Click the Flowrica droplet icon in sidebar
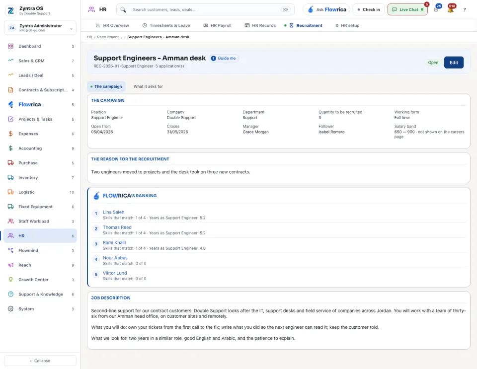This screenshot has width=477, height=369. tap(10, 105)
